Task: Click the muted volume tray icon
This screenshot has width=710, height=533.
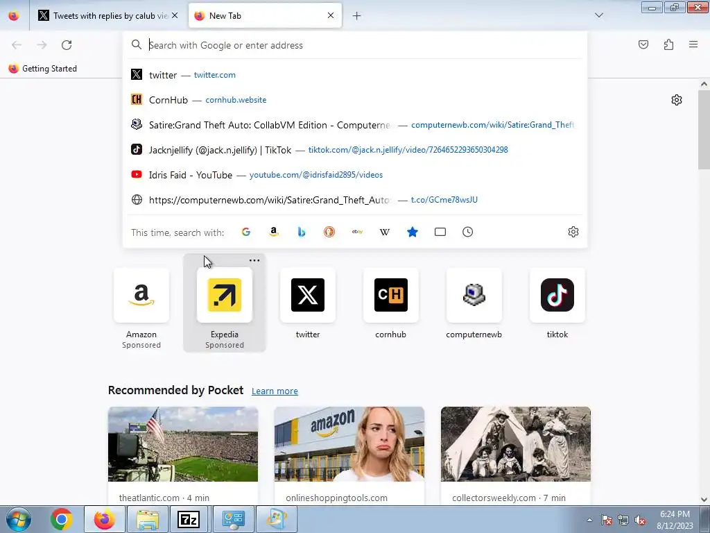Action: pyautogui.click(x=640, y=521)
